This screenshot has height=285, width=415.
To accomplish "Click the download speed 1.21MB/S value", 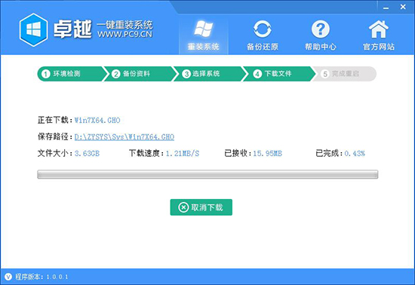I will (183, 153).
